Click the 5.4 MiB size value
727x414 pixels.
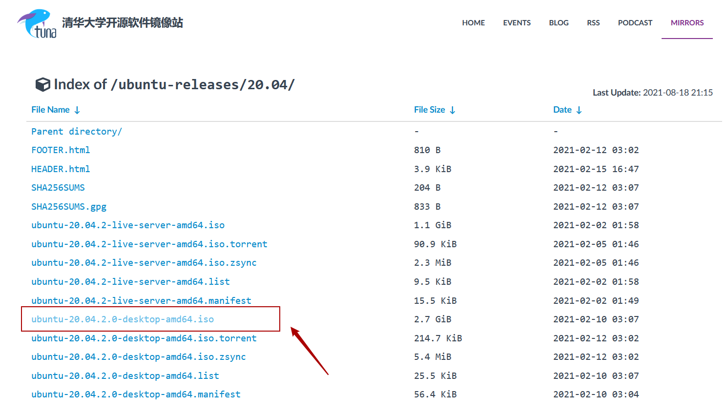tap(433, 357)
